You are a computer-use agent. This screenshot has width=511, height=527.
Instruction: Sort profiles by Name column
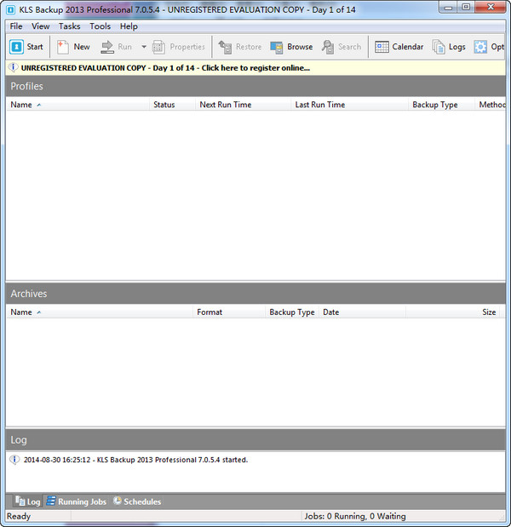pos(78,105)
